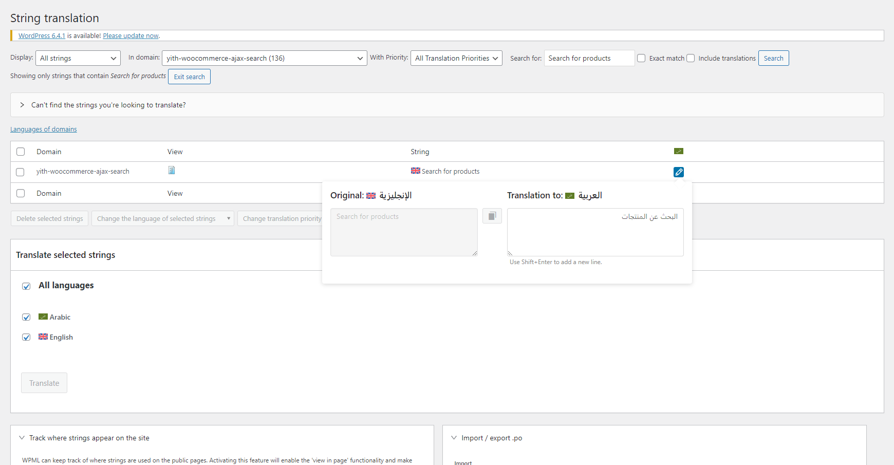Click the English flag in languages list

pos(43,337)
